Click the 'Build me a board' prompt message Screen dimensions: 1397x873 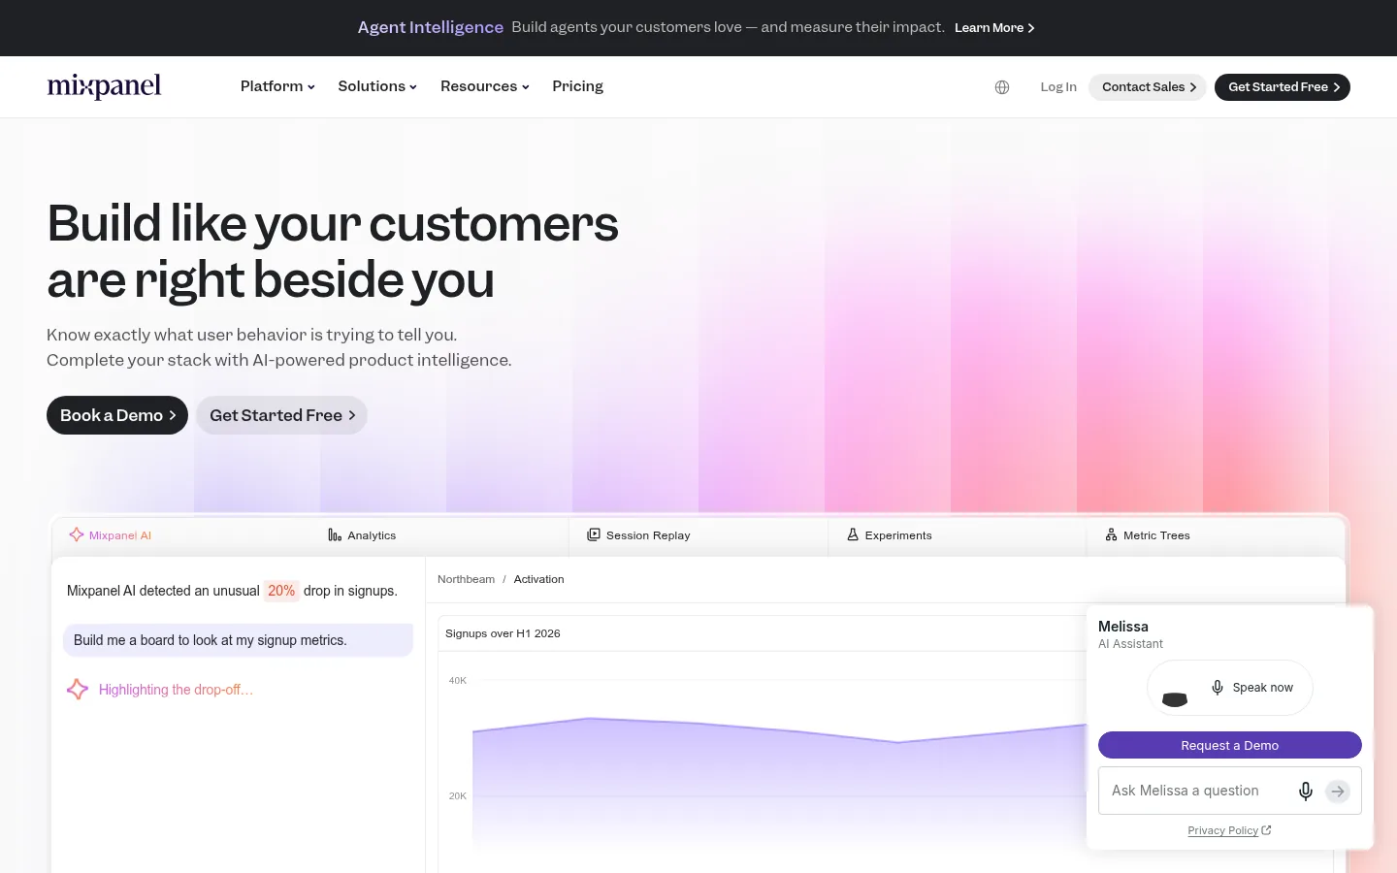point(239,640)
